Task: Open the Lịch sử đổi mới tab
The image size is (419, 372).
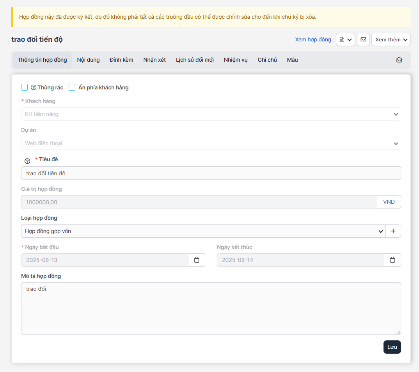Action: (195, 60)
